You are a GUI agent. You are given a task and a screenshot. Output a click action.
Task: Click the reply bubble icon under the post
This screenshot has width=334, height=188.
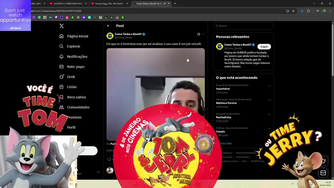tap(109, 159)
